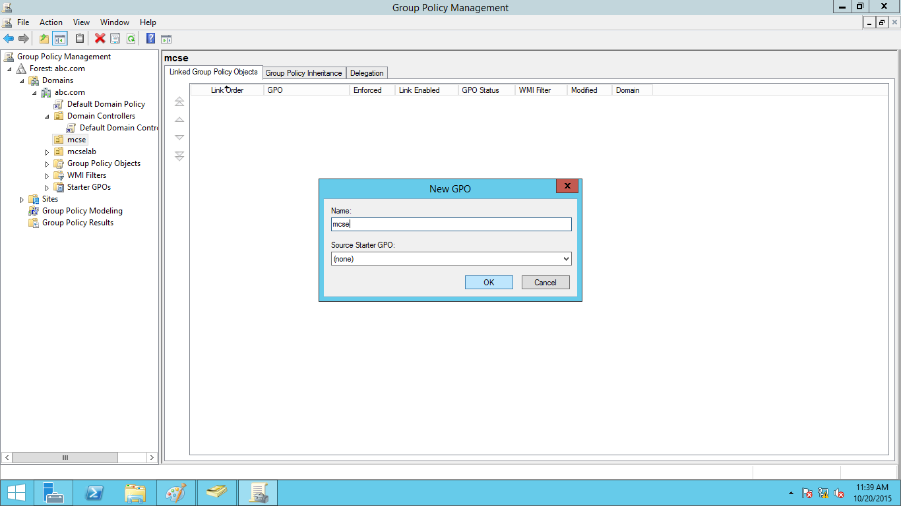This screenshot has width=901, height=506.
Task: Click the red X Delete toolbar icon
Action: (100, 39)
